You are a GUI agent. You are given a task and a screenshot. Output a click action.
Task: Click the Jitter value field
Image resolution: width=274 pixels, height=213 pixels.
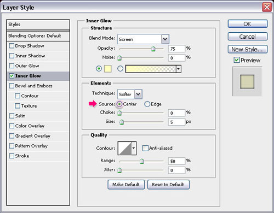coord(176,170)
